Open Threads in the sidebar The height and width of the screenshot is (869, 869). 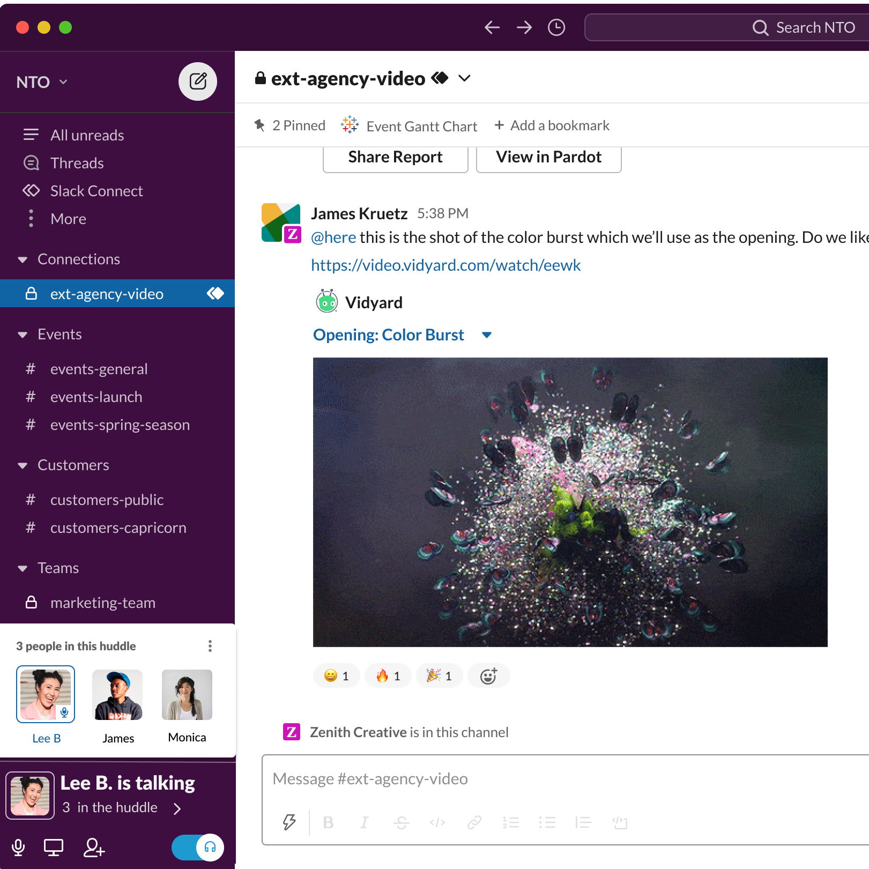[x=77, y=163]
